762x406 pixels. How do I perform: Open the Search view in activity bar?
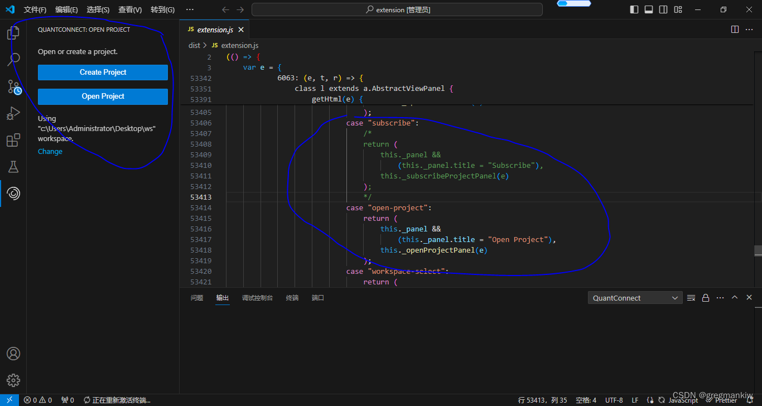click(13, 59)
